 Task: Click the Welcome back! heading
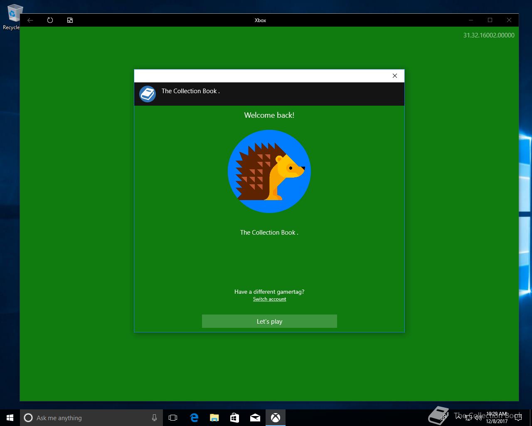point(269,115)
